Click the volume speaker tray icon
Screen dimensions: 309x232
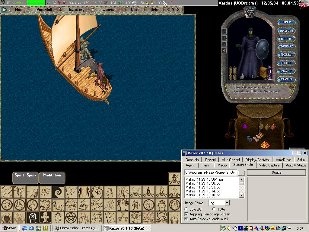229,228
